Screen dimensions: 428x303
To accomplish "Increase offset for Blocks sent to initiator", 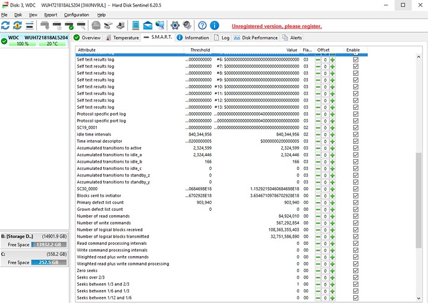I will [332, 196].
